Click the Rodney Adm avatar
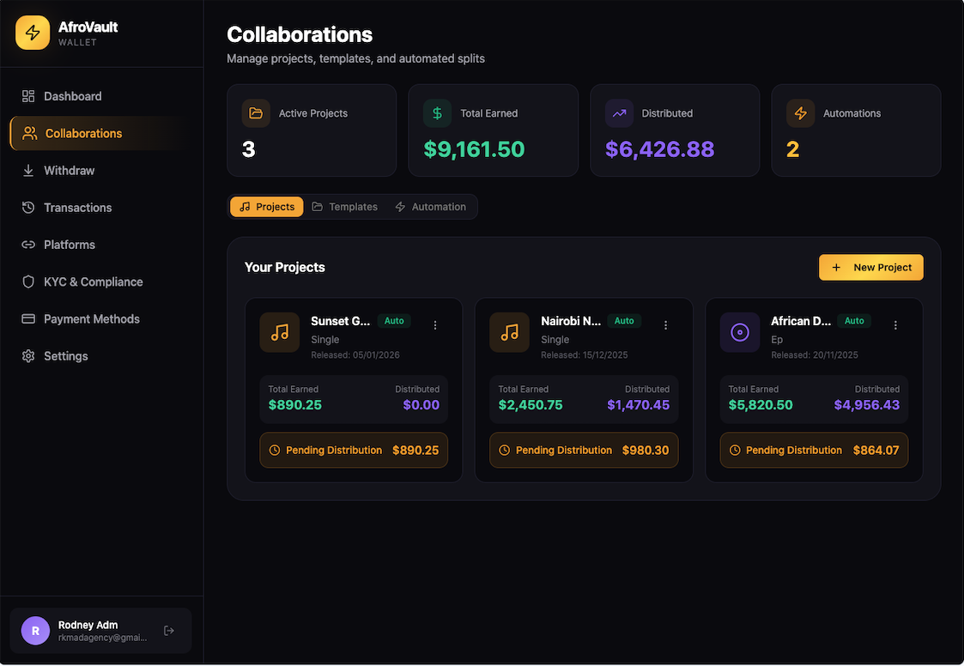The image size is (964, 666). click(35, 631)
